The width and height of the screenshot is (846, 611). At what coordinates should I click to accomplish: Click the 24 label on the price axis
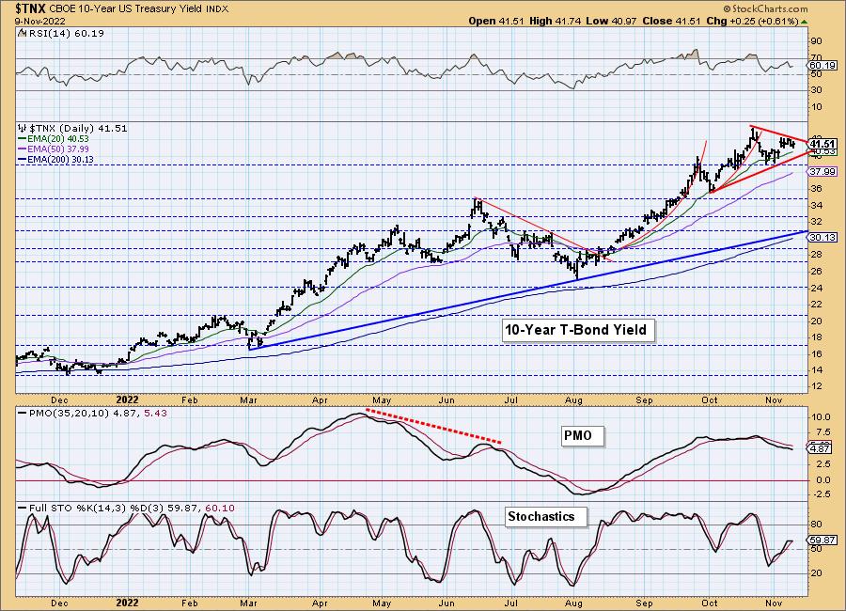[816, 289]
